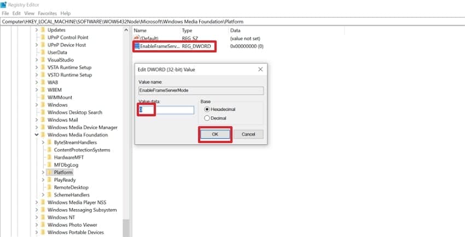The height and width of the screenshot is (237, 465).
Task: Expand the VSTA Runtime Setup key
Action: (37, 68)
